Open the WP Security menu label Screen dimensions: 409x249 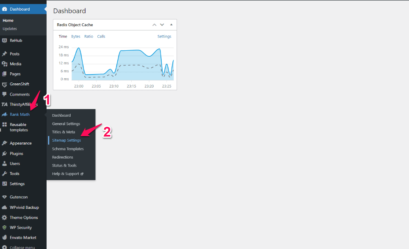point(21,227)
